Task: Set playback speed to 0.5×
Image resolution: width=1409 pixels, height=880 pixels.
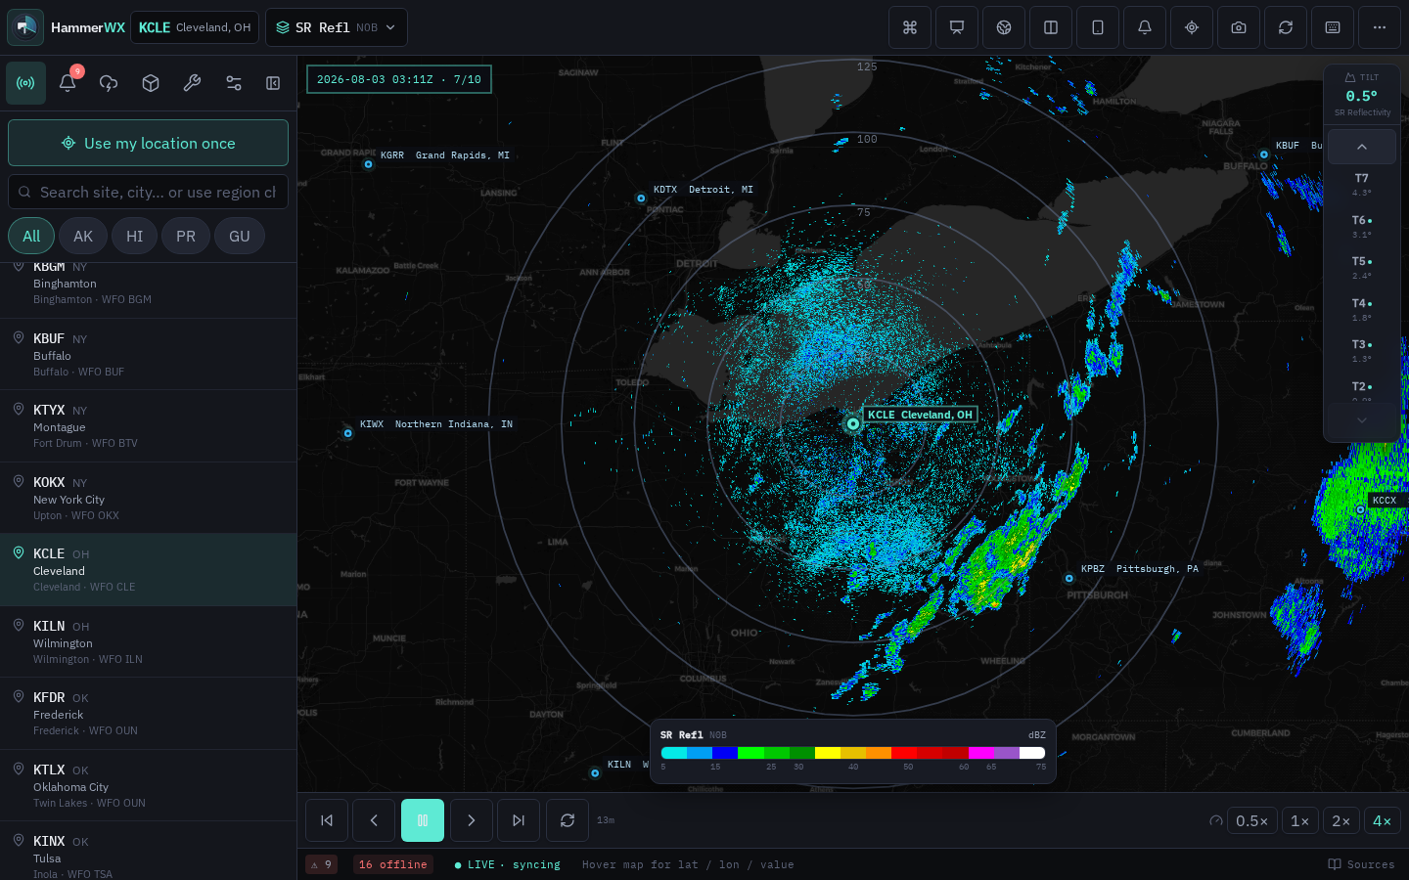Action: click(x=1252, y=821)
